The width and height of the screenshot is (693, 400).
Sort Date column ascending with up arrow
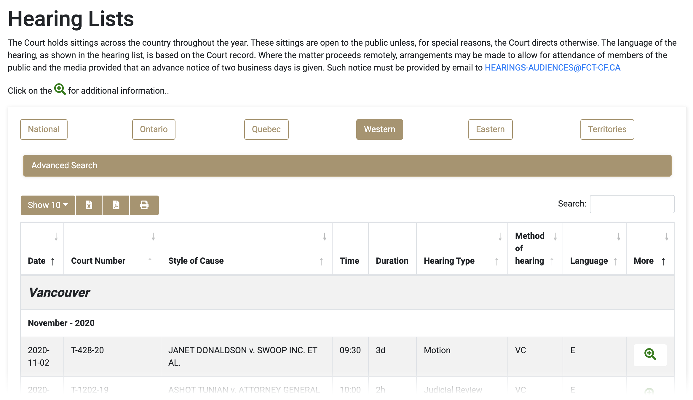pyautogui.click(x=53, y=261)
